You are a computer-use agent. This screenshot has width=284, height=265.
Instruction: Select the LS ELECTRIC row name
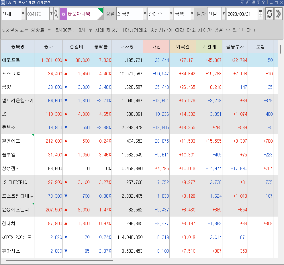(x=15, y=182)
